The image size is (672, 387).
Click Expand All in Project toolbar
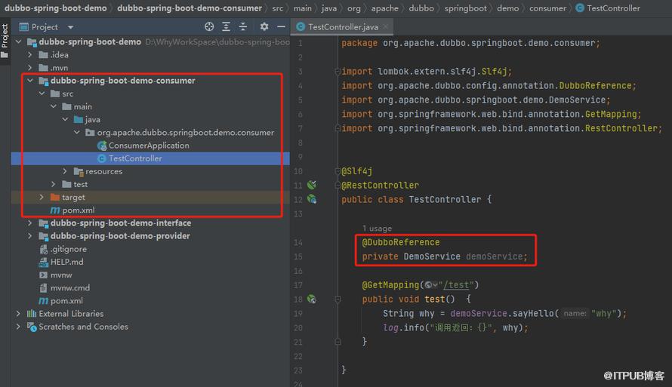tap(226, 26)
